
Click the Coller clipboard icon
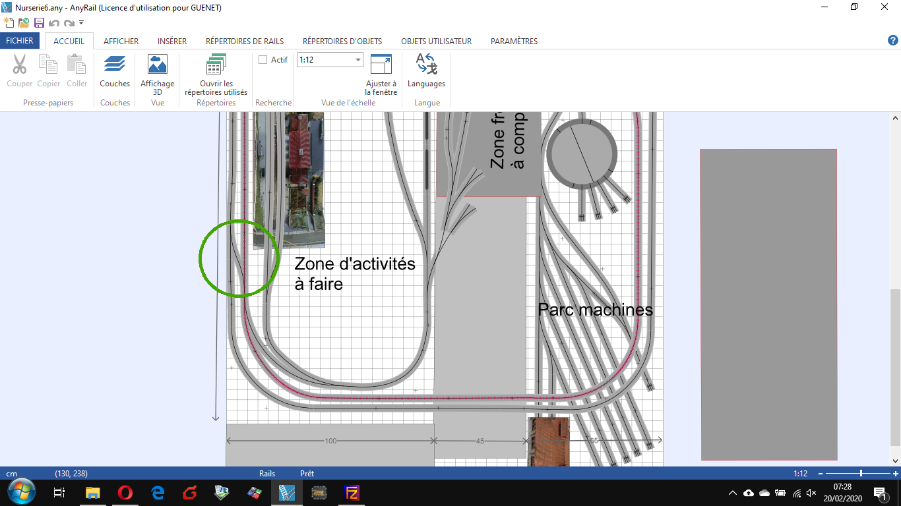click(x=77, y=65)
